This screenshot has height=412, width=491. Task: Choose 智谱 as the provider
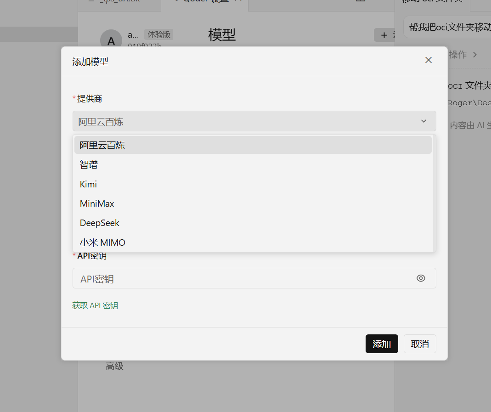(253, 165)
